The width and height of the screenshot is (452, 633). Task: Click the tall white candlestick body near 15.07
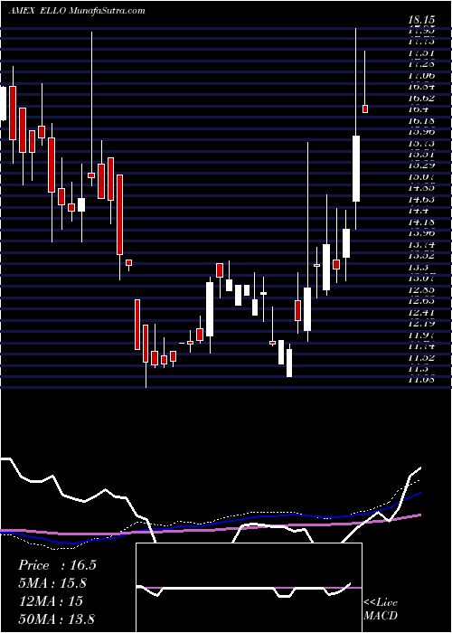pos(356,169)
